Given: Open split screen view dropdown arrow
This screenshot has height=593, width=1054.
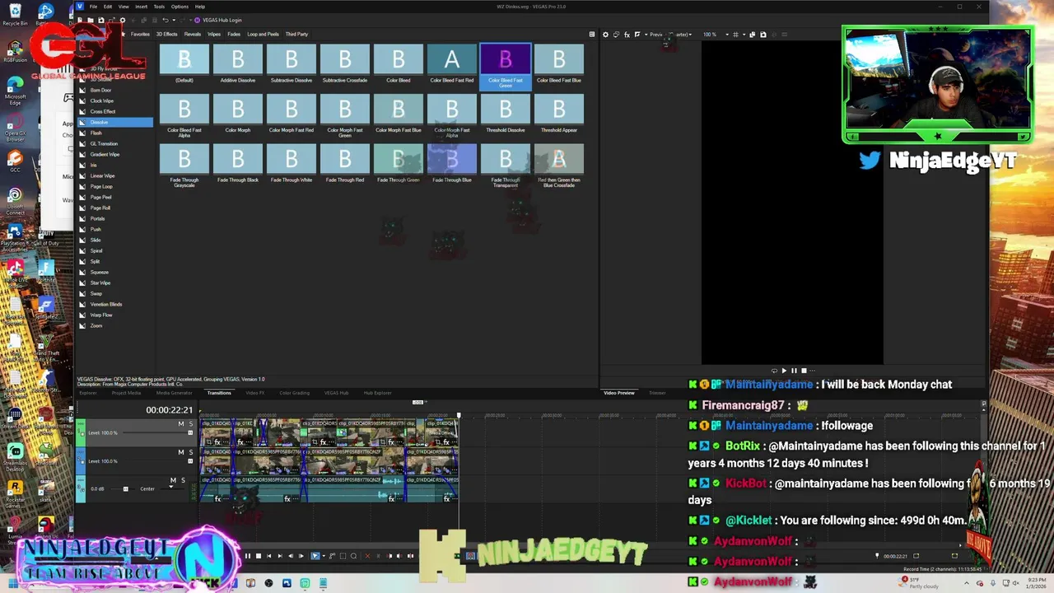Looking at the screenshot, I should (x=646, y=35).
